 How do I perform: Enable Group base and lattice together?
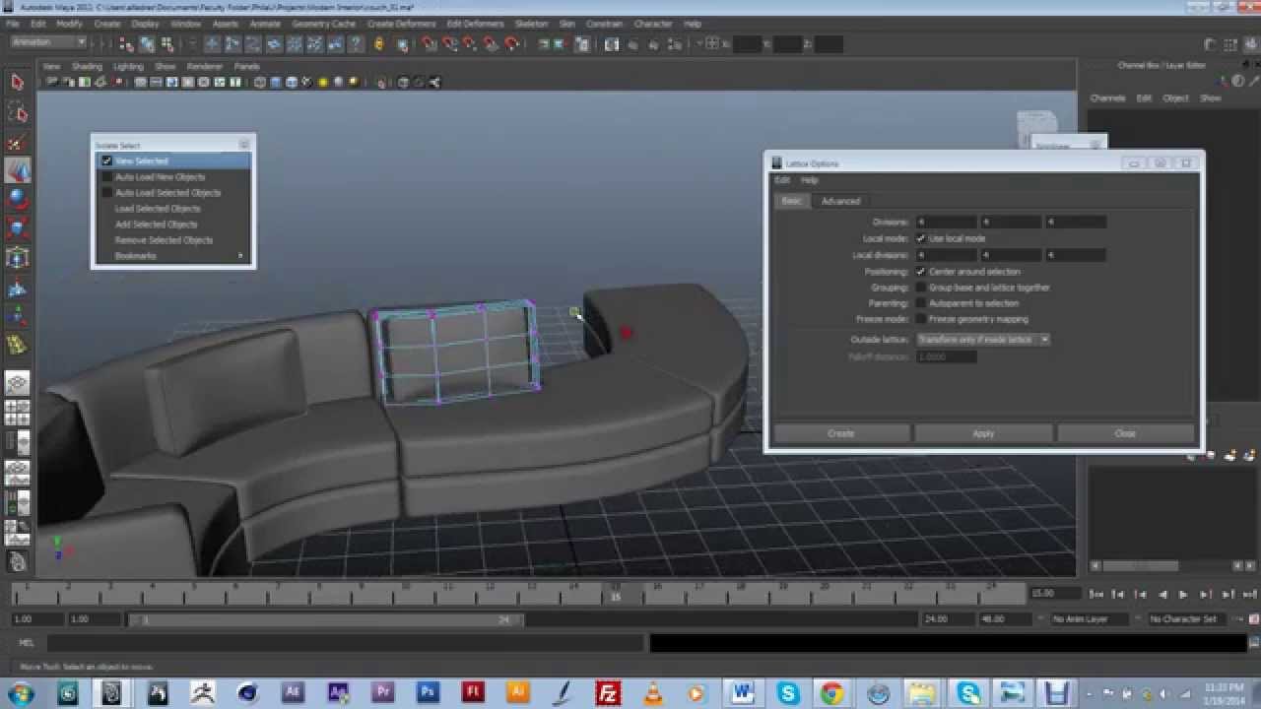(x=920, y=288)
